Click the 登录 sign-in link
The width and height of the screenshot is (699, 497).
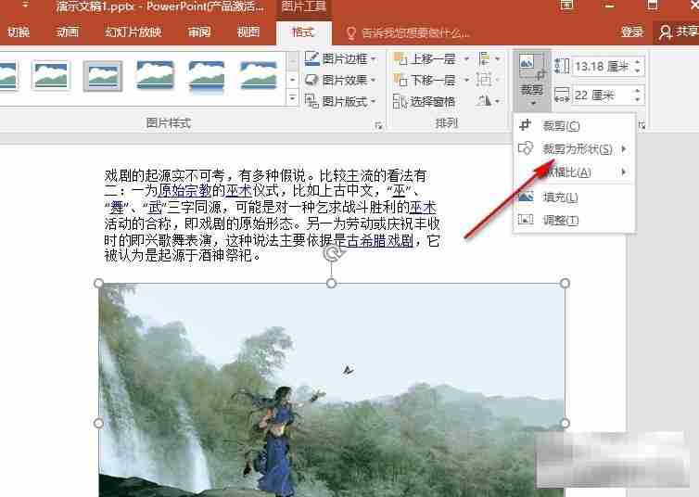(x=632, y=32)
